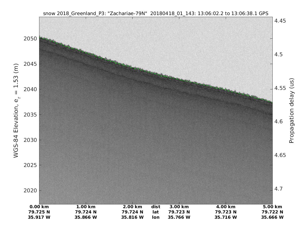Click the 4.65 propagation delay tick label
The image size is (301, 226).
[x=280, y=155]
